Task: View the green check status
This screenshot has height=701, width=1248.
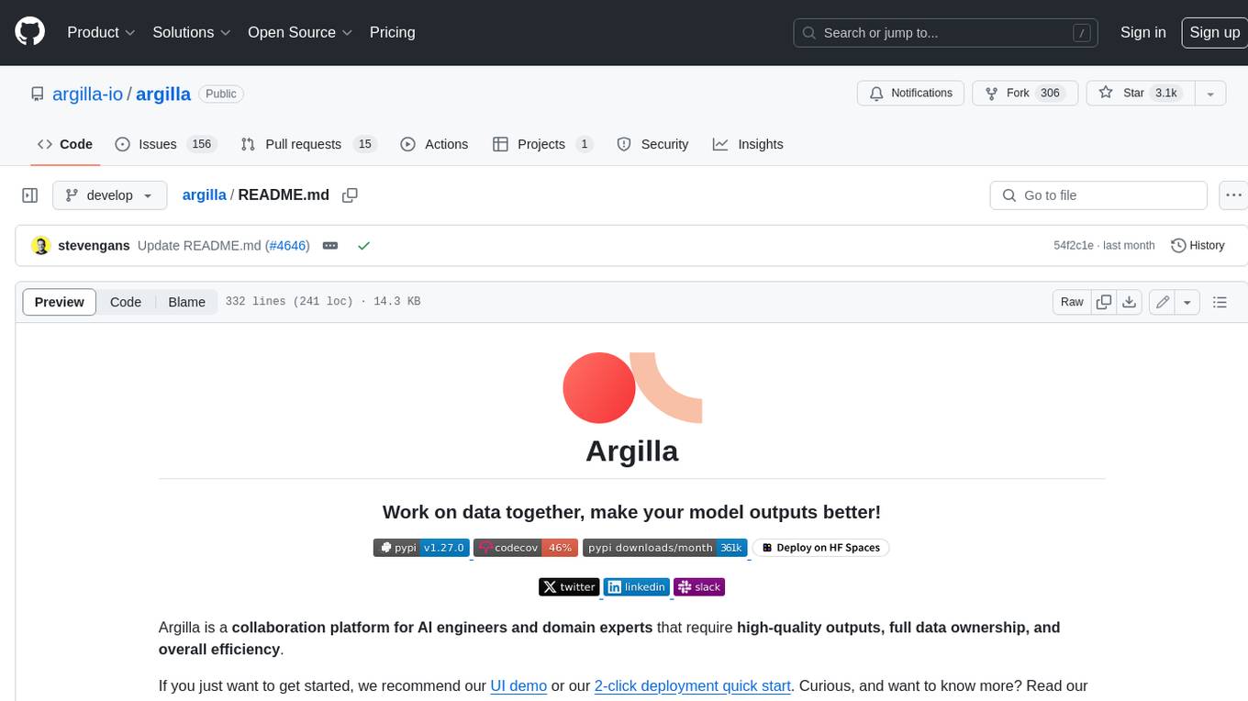Action: point(363,245)
